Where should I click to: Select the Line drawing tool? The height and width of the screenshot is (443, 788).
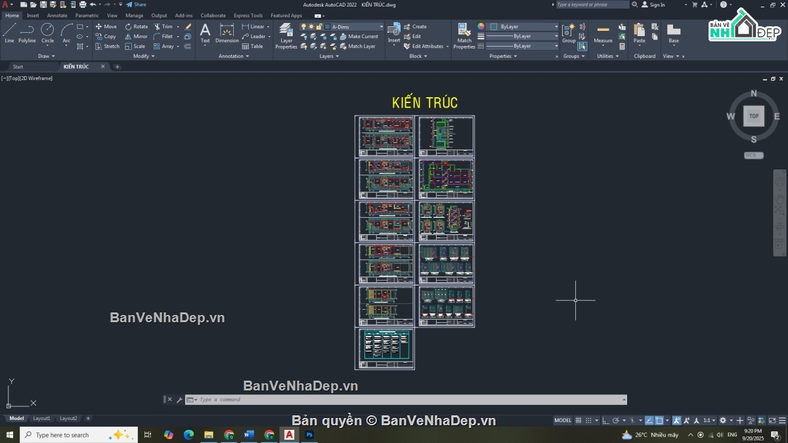[9, 33]
